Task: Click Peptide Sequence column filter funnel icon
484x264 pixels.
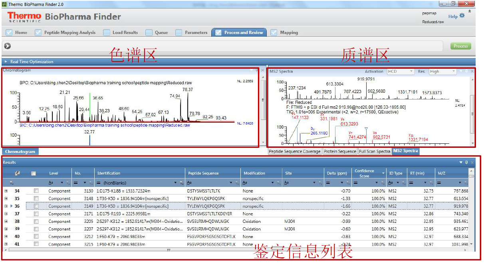Action: tap(236, 183)
